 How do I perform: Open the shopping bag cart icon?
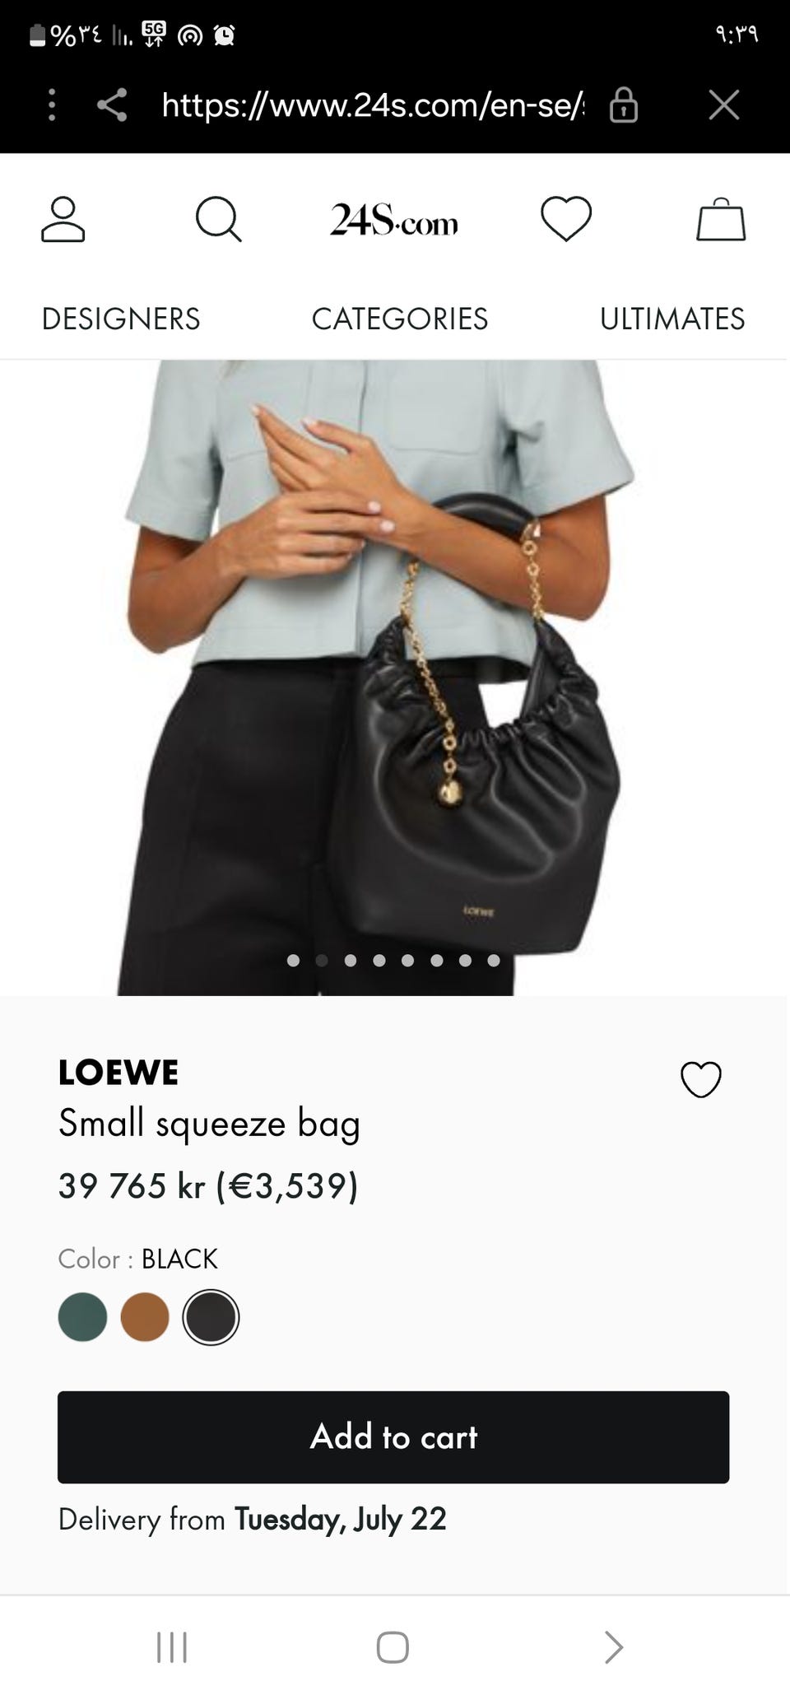tap(722, 219)
